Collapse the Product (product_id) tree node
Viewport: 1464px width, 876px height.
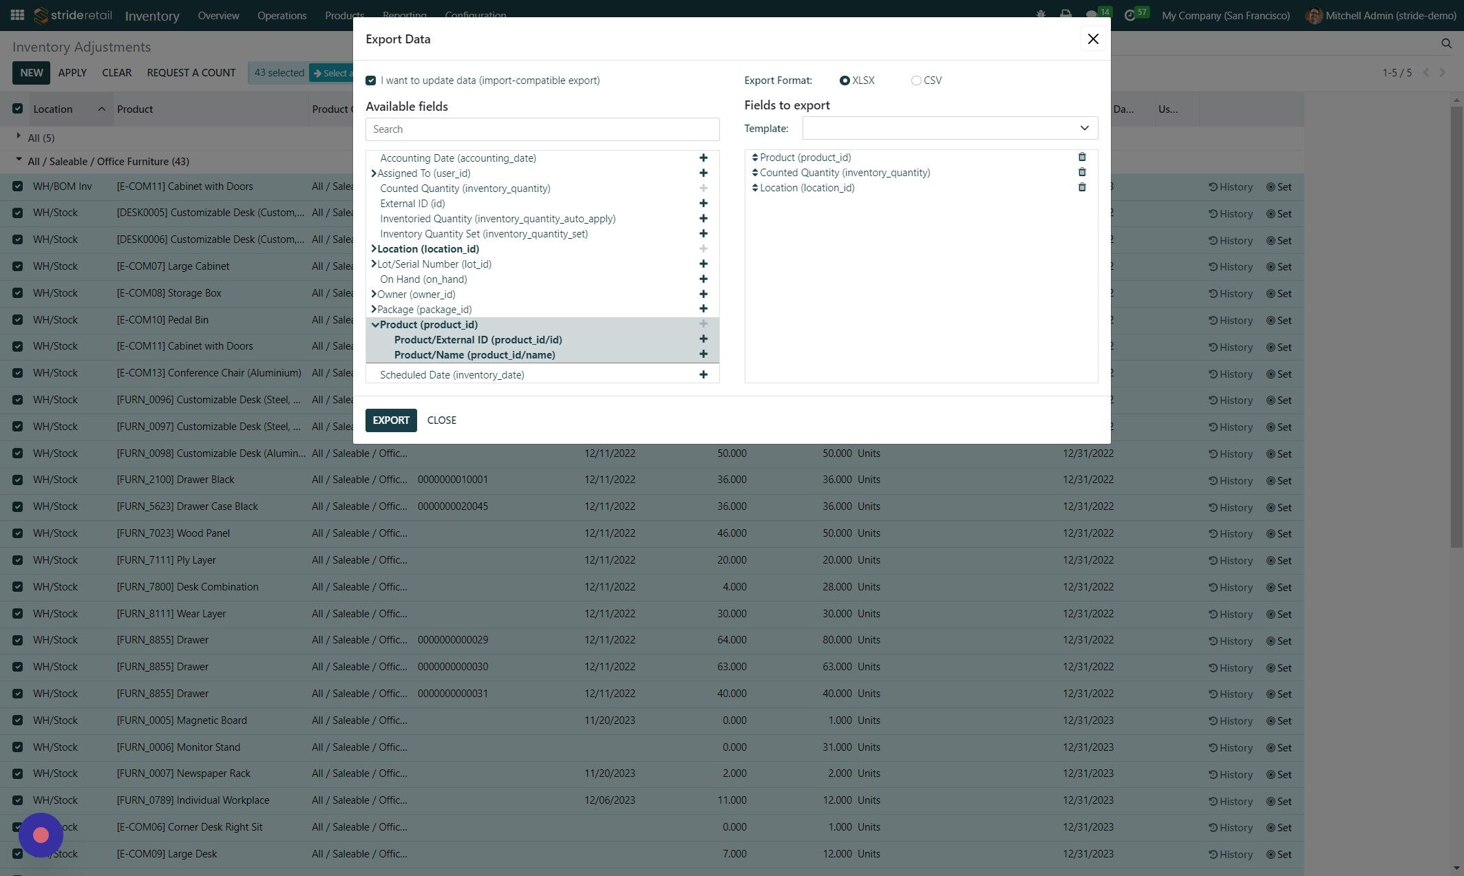pyautogui.click(x=375, y=325)
